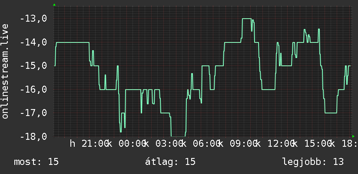Click the "most: 15" current value
Screen dimensions: 358x174
[36, 162]
